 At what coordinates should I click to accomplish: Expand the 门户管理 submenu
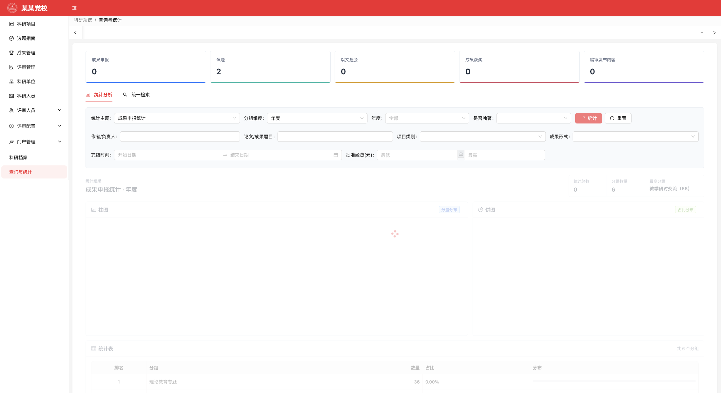[60, 142]
